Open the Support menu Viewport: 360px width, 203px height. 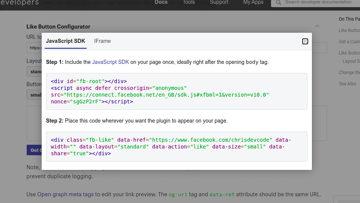(x=219, y=2)
